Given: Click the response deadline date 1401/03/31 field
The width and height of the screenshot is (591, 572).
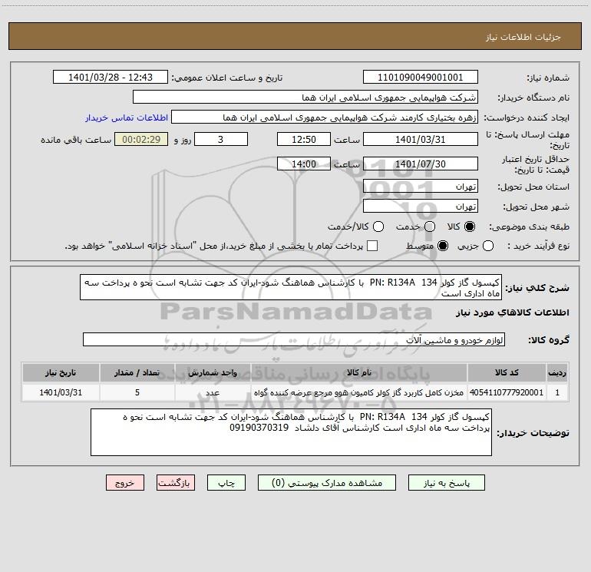Looking at the screenshot, I should tap(420, 140).
